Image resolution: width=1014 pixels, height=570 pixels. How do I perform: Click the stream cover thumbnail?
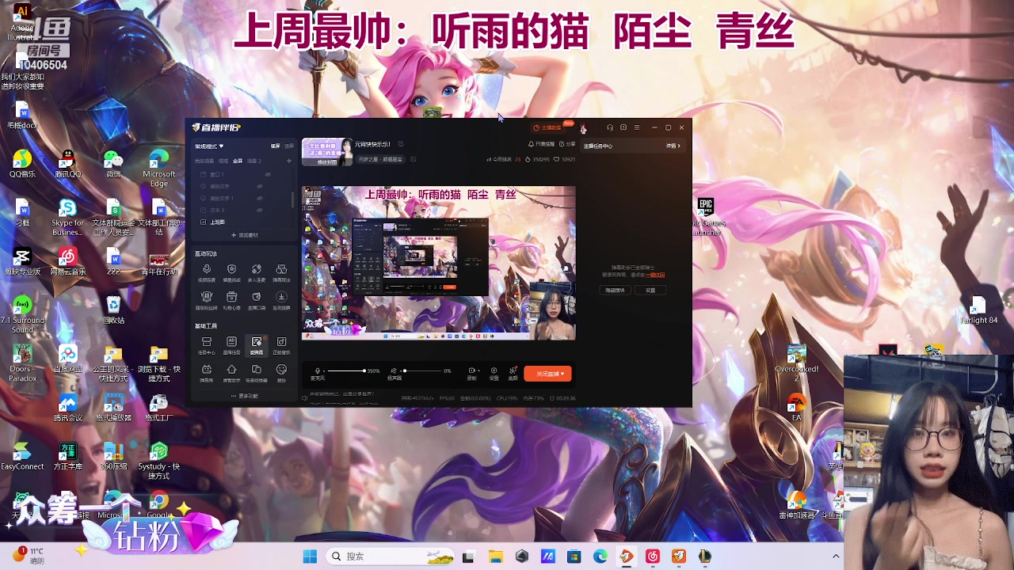(x=327, y=152)
